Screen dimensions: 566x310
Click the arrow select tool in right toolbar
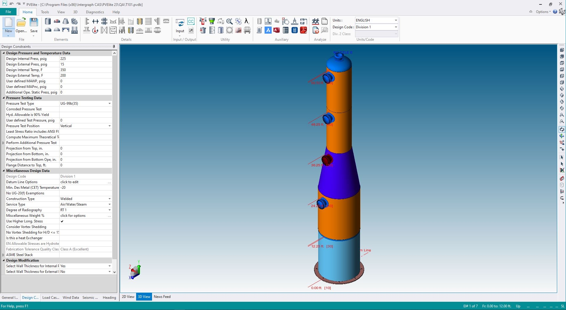562,164
